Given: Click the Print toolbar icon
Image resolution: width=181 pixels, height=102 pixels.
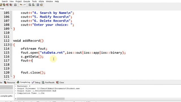Looking at the screenshot, I should [x=15, y=5].
